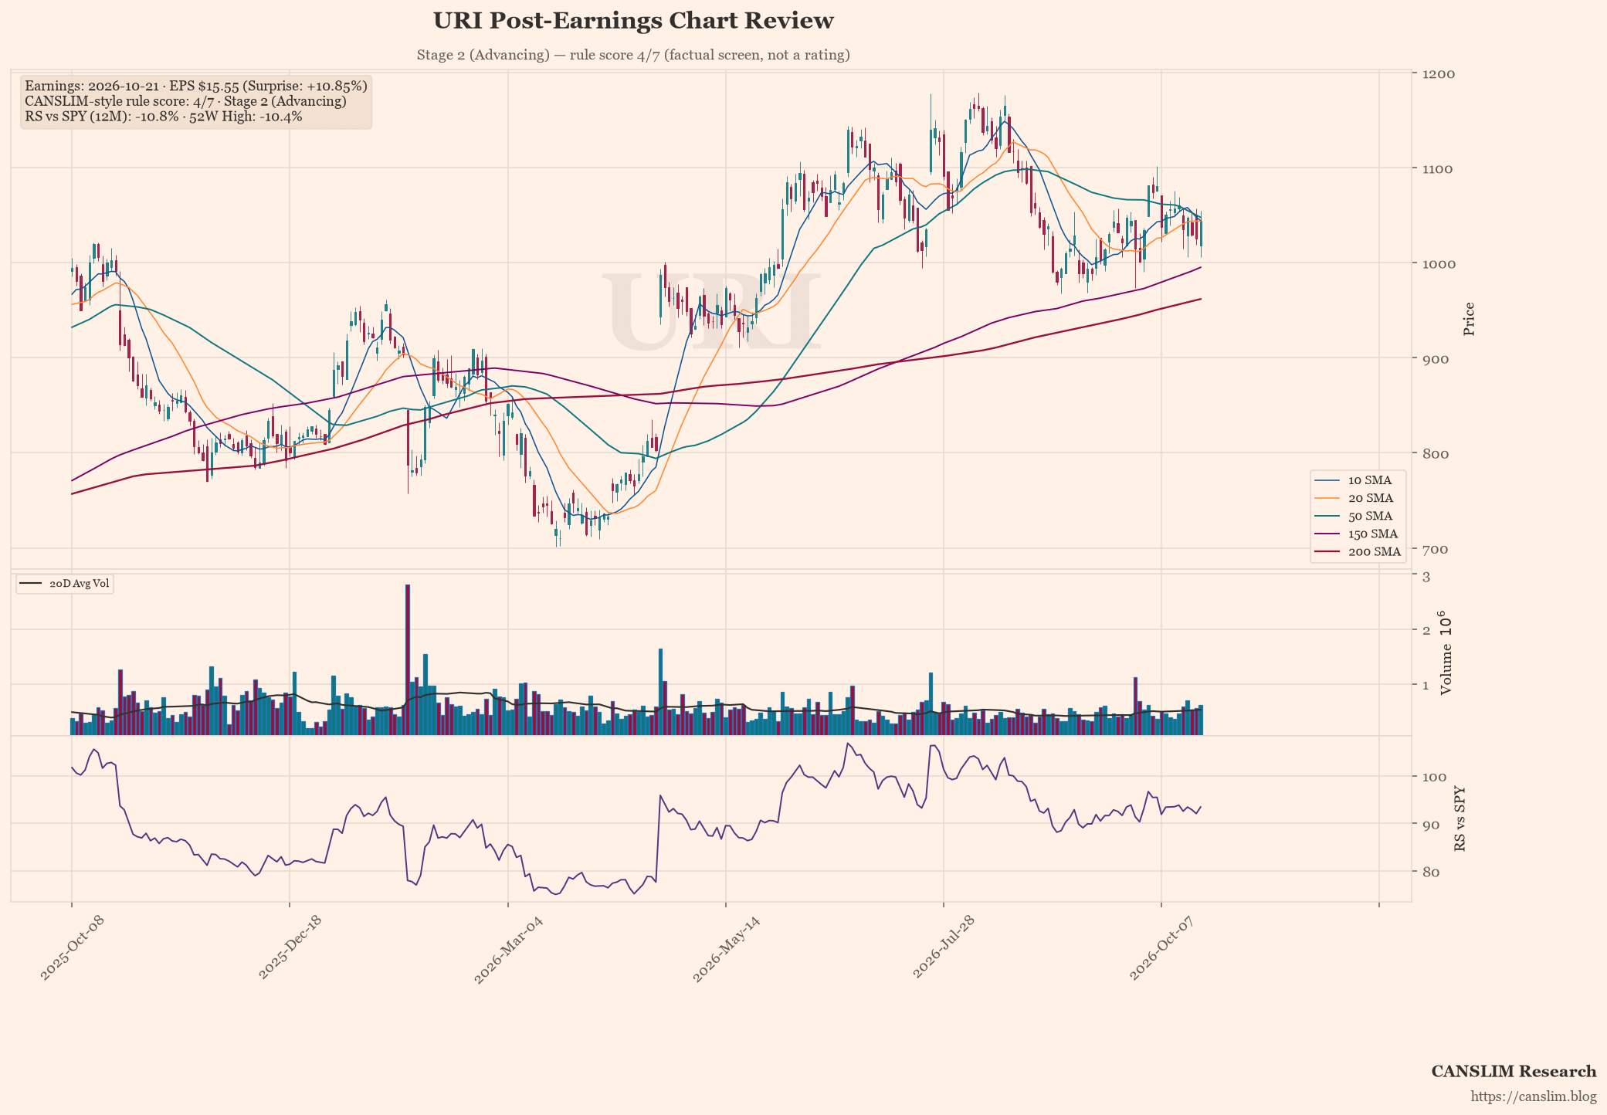This screenshot has width=1607, height=1115.
Task: Click the tallest volume spike bar
Action: point(408,659)
